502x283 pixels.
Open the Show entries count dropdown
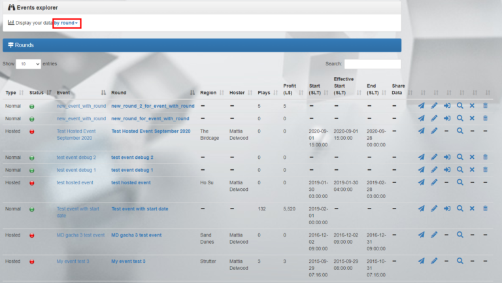click(29, 64)
